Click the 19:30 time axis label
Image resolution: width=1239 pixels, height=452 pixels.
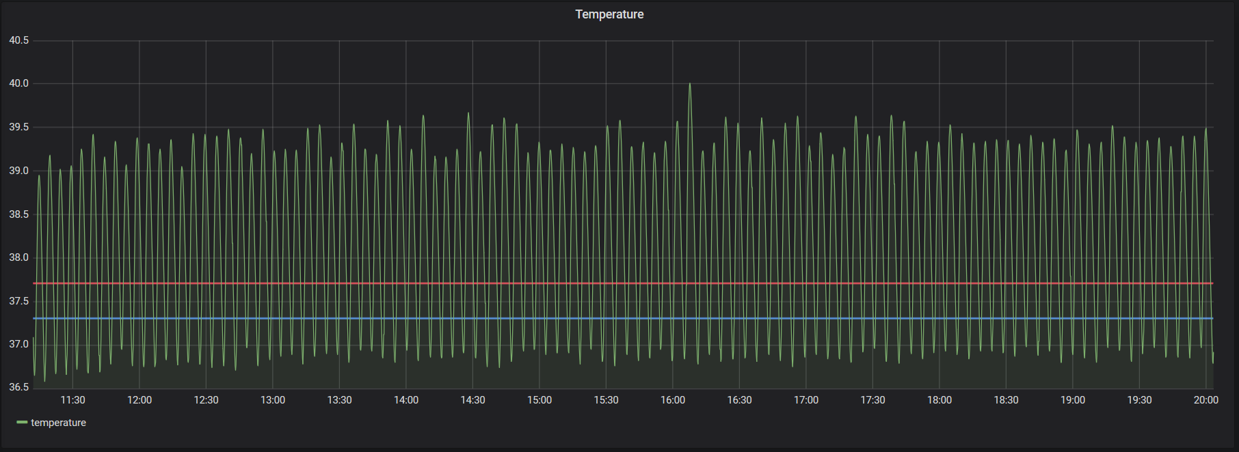pyautogui.click(x=1139, y=400)
